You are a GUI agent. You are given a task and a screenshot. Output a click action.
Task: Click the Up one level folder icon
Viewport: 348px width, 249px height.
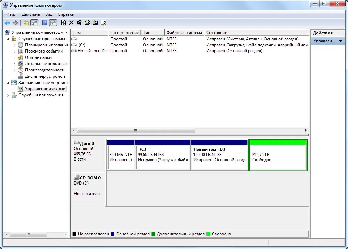pyautogui.click(x=26, y=23)
